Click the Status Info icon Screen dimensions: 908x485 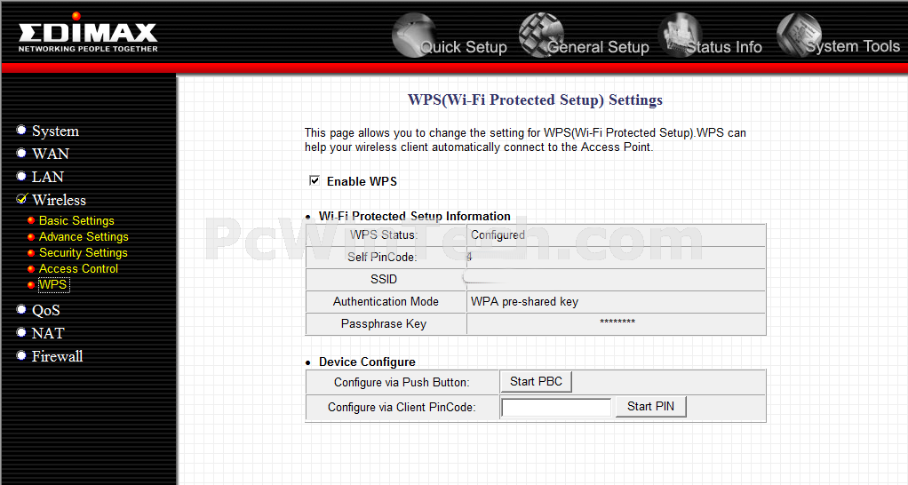(680, 36)
